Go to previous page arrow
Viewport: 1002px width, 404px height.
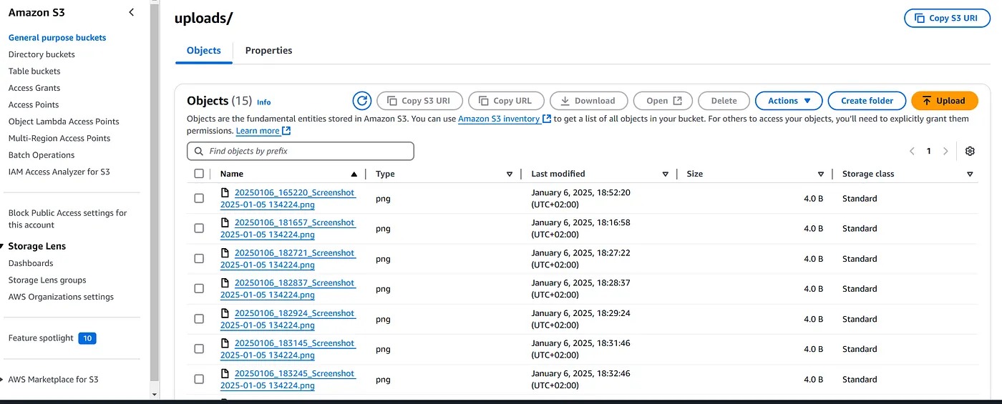[912, 151]
